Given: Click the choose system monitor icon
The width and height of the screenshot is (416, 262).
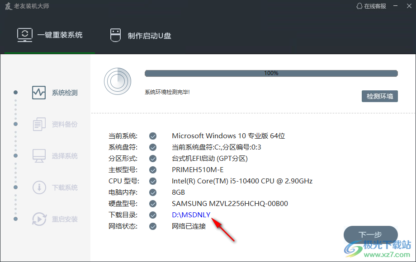Looking at the screenshot, I should 39,156.
